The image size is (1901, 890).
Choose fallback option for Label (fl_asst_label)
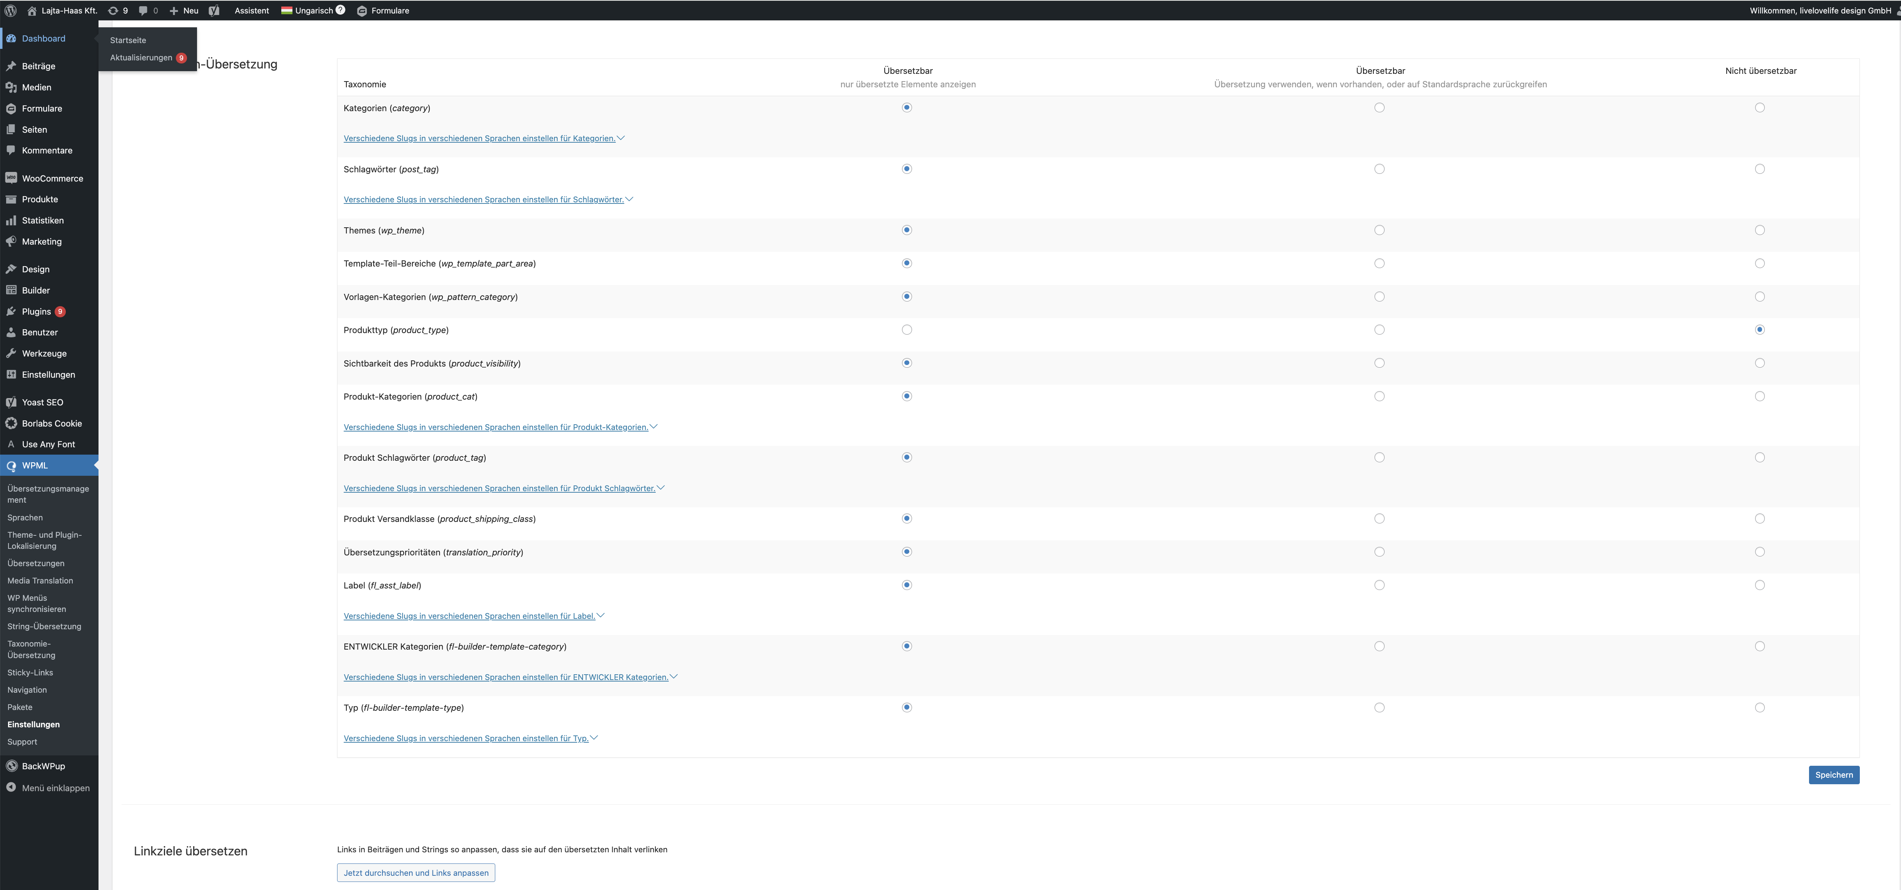coord(1379,585)
